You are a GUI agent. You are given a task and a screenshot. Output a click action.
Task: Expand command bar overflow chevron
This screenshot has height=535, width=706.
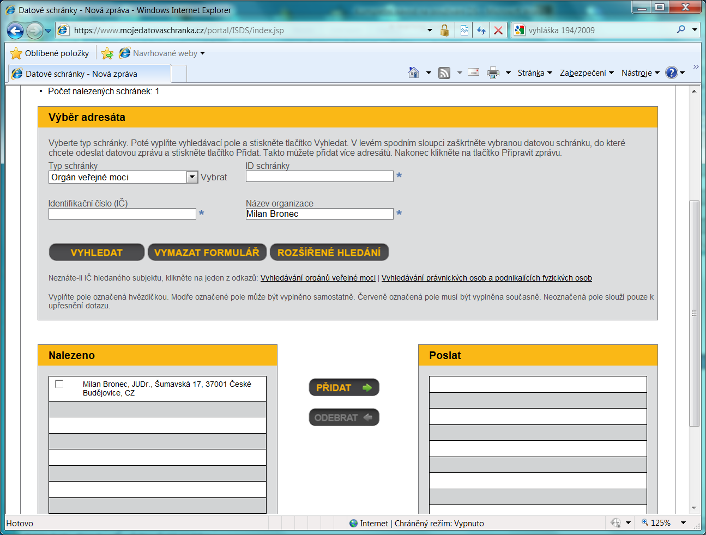696,66
